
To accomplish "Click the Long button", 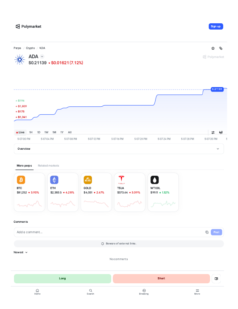I will (x=62, y=279).
